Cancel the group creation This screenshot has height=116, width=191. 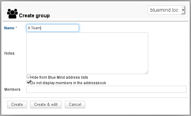[x=75, y=105]
